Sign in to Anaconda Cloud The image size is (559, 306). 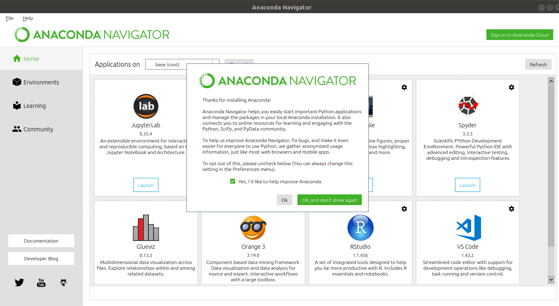[x=519, y=35]
